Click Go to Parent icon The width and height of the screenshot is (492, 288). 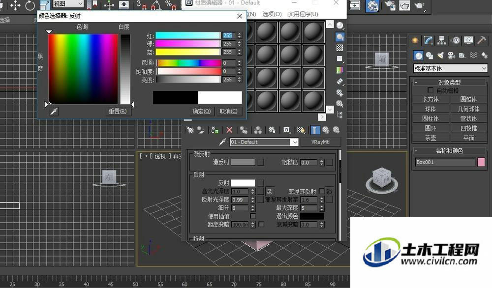[326, 130]
